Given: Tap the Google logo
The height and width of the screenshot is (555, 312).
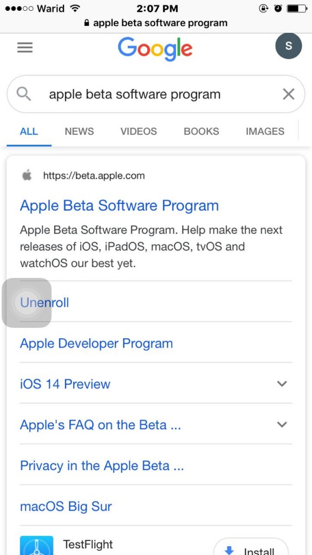Looking at the screenshot, I should [x=155, y=49].
